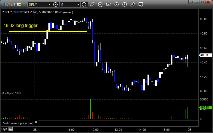
Task: Close the Chart window
Action: pyautogui.click(x=208, y=2)
